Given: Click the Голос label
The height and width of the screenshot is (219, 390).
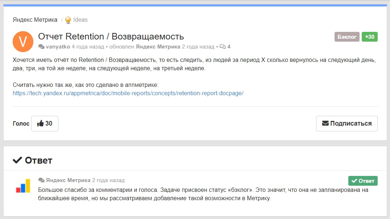Looking at the screenshot, I should pos(21,123).
